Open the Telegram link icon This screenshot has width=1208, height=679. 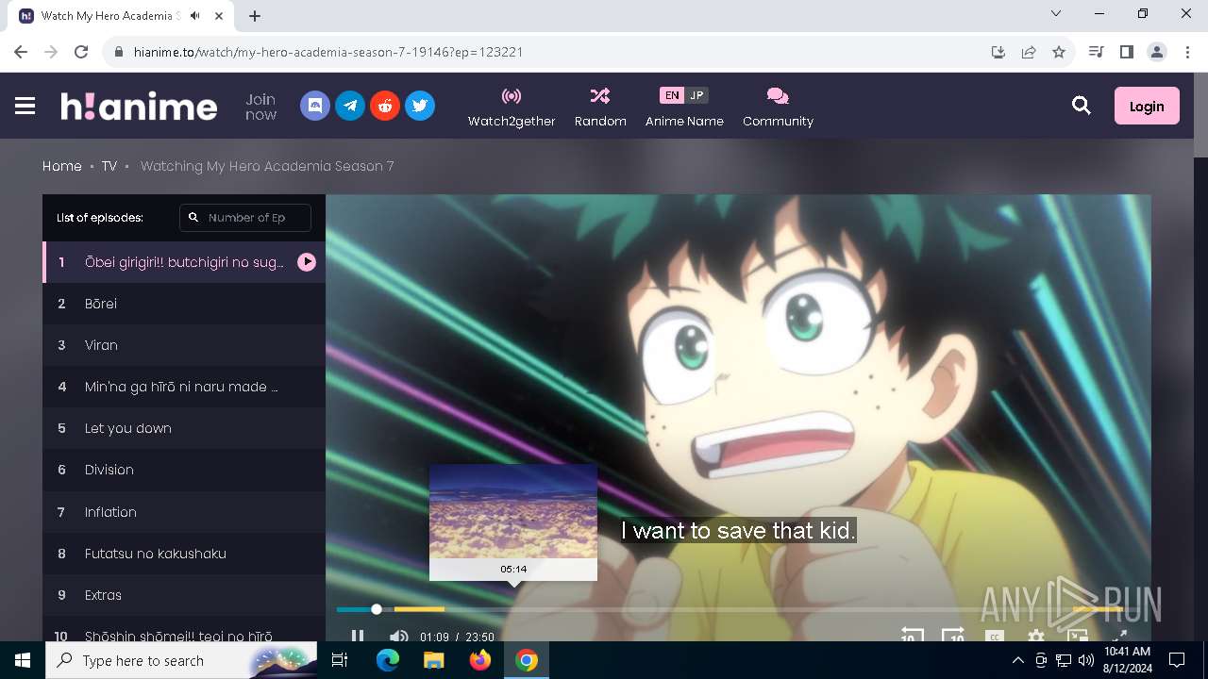click(350, 106)
